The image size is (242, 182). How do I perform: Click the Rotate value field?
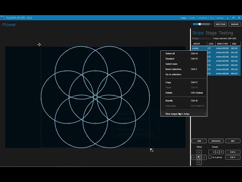click(212, 152)
